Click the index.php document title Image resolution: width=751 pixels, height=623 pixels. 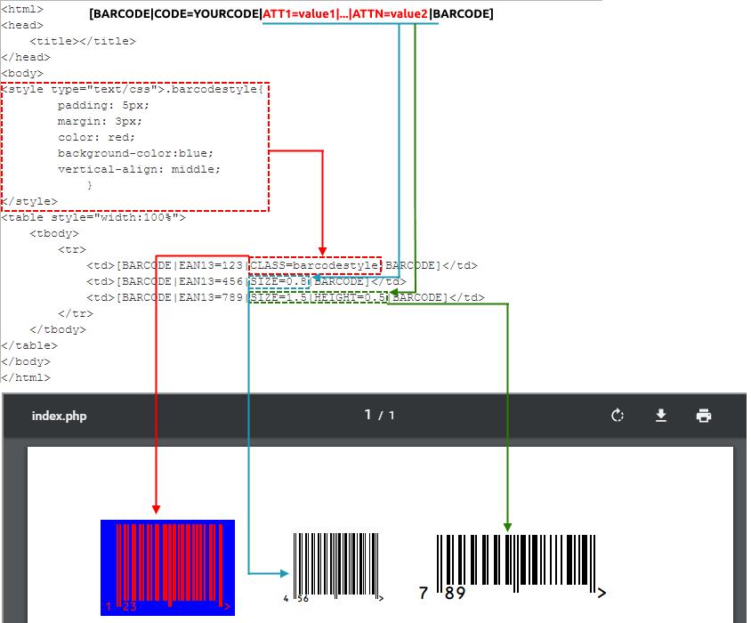pyautogui.click(x=59, y=416)
